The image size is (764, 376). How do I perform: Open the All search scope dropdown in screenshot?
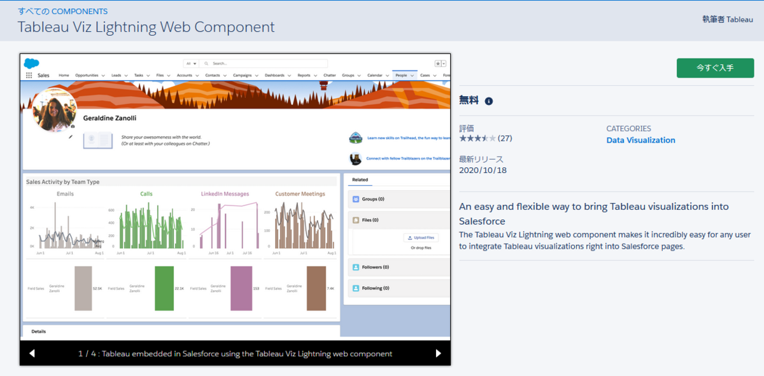(191, 64)
